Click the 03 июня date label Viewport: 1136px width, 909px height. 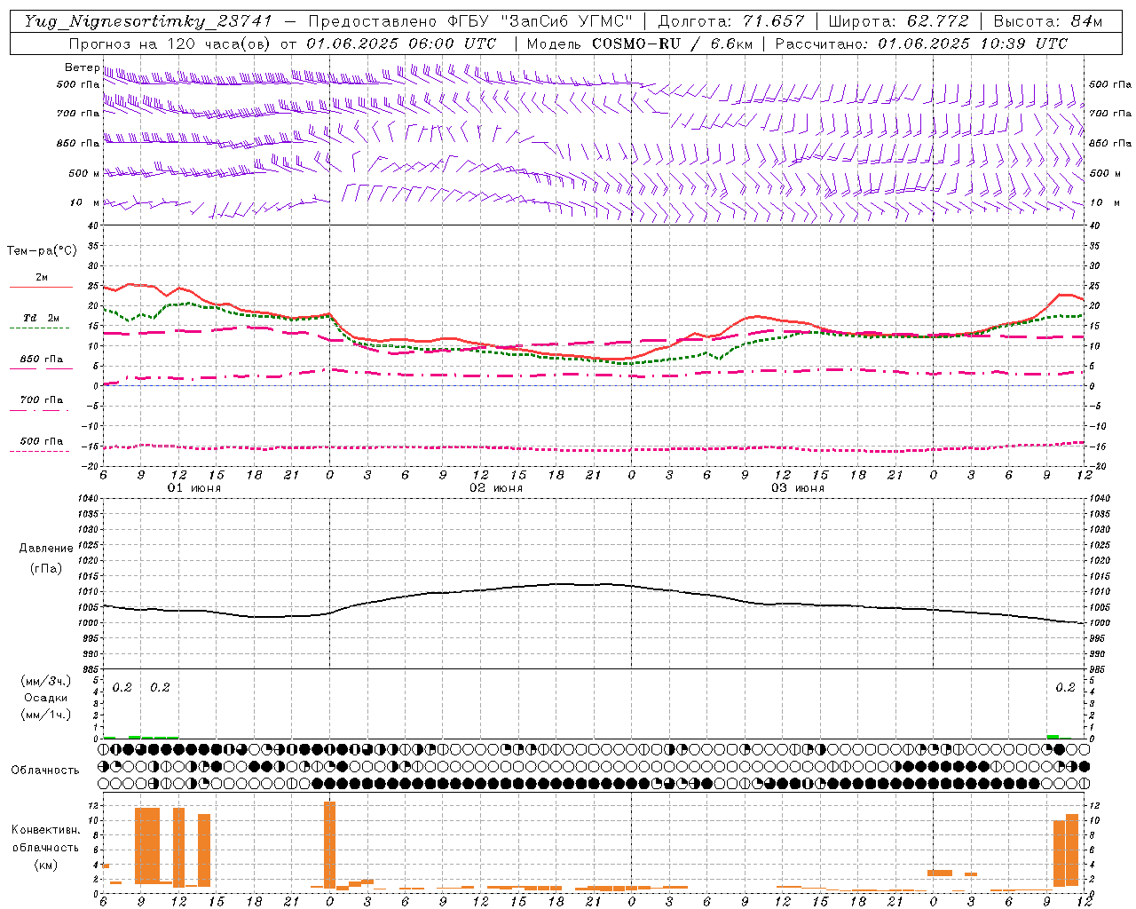click(x=798, y=488)
